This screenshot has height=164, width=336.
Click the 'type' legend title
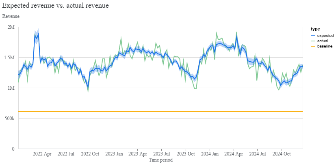(315, 29)
